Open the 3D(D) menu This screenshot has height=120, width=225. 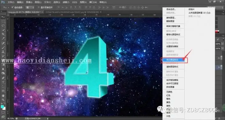[74, 2]
